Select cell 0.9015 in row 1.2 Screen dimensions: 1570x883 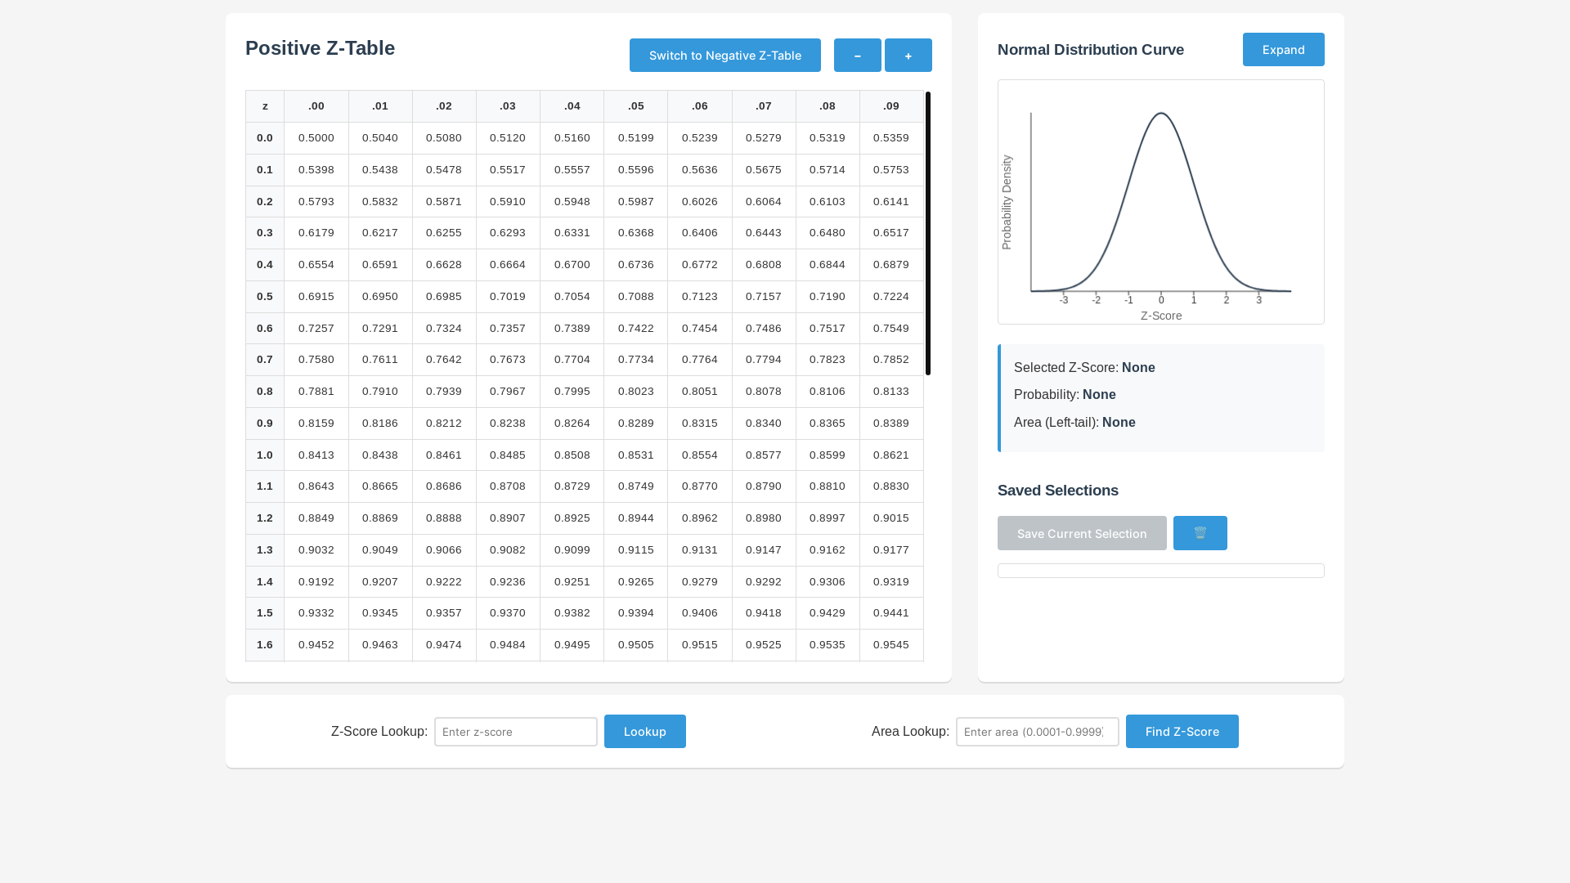891,518
